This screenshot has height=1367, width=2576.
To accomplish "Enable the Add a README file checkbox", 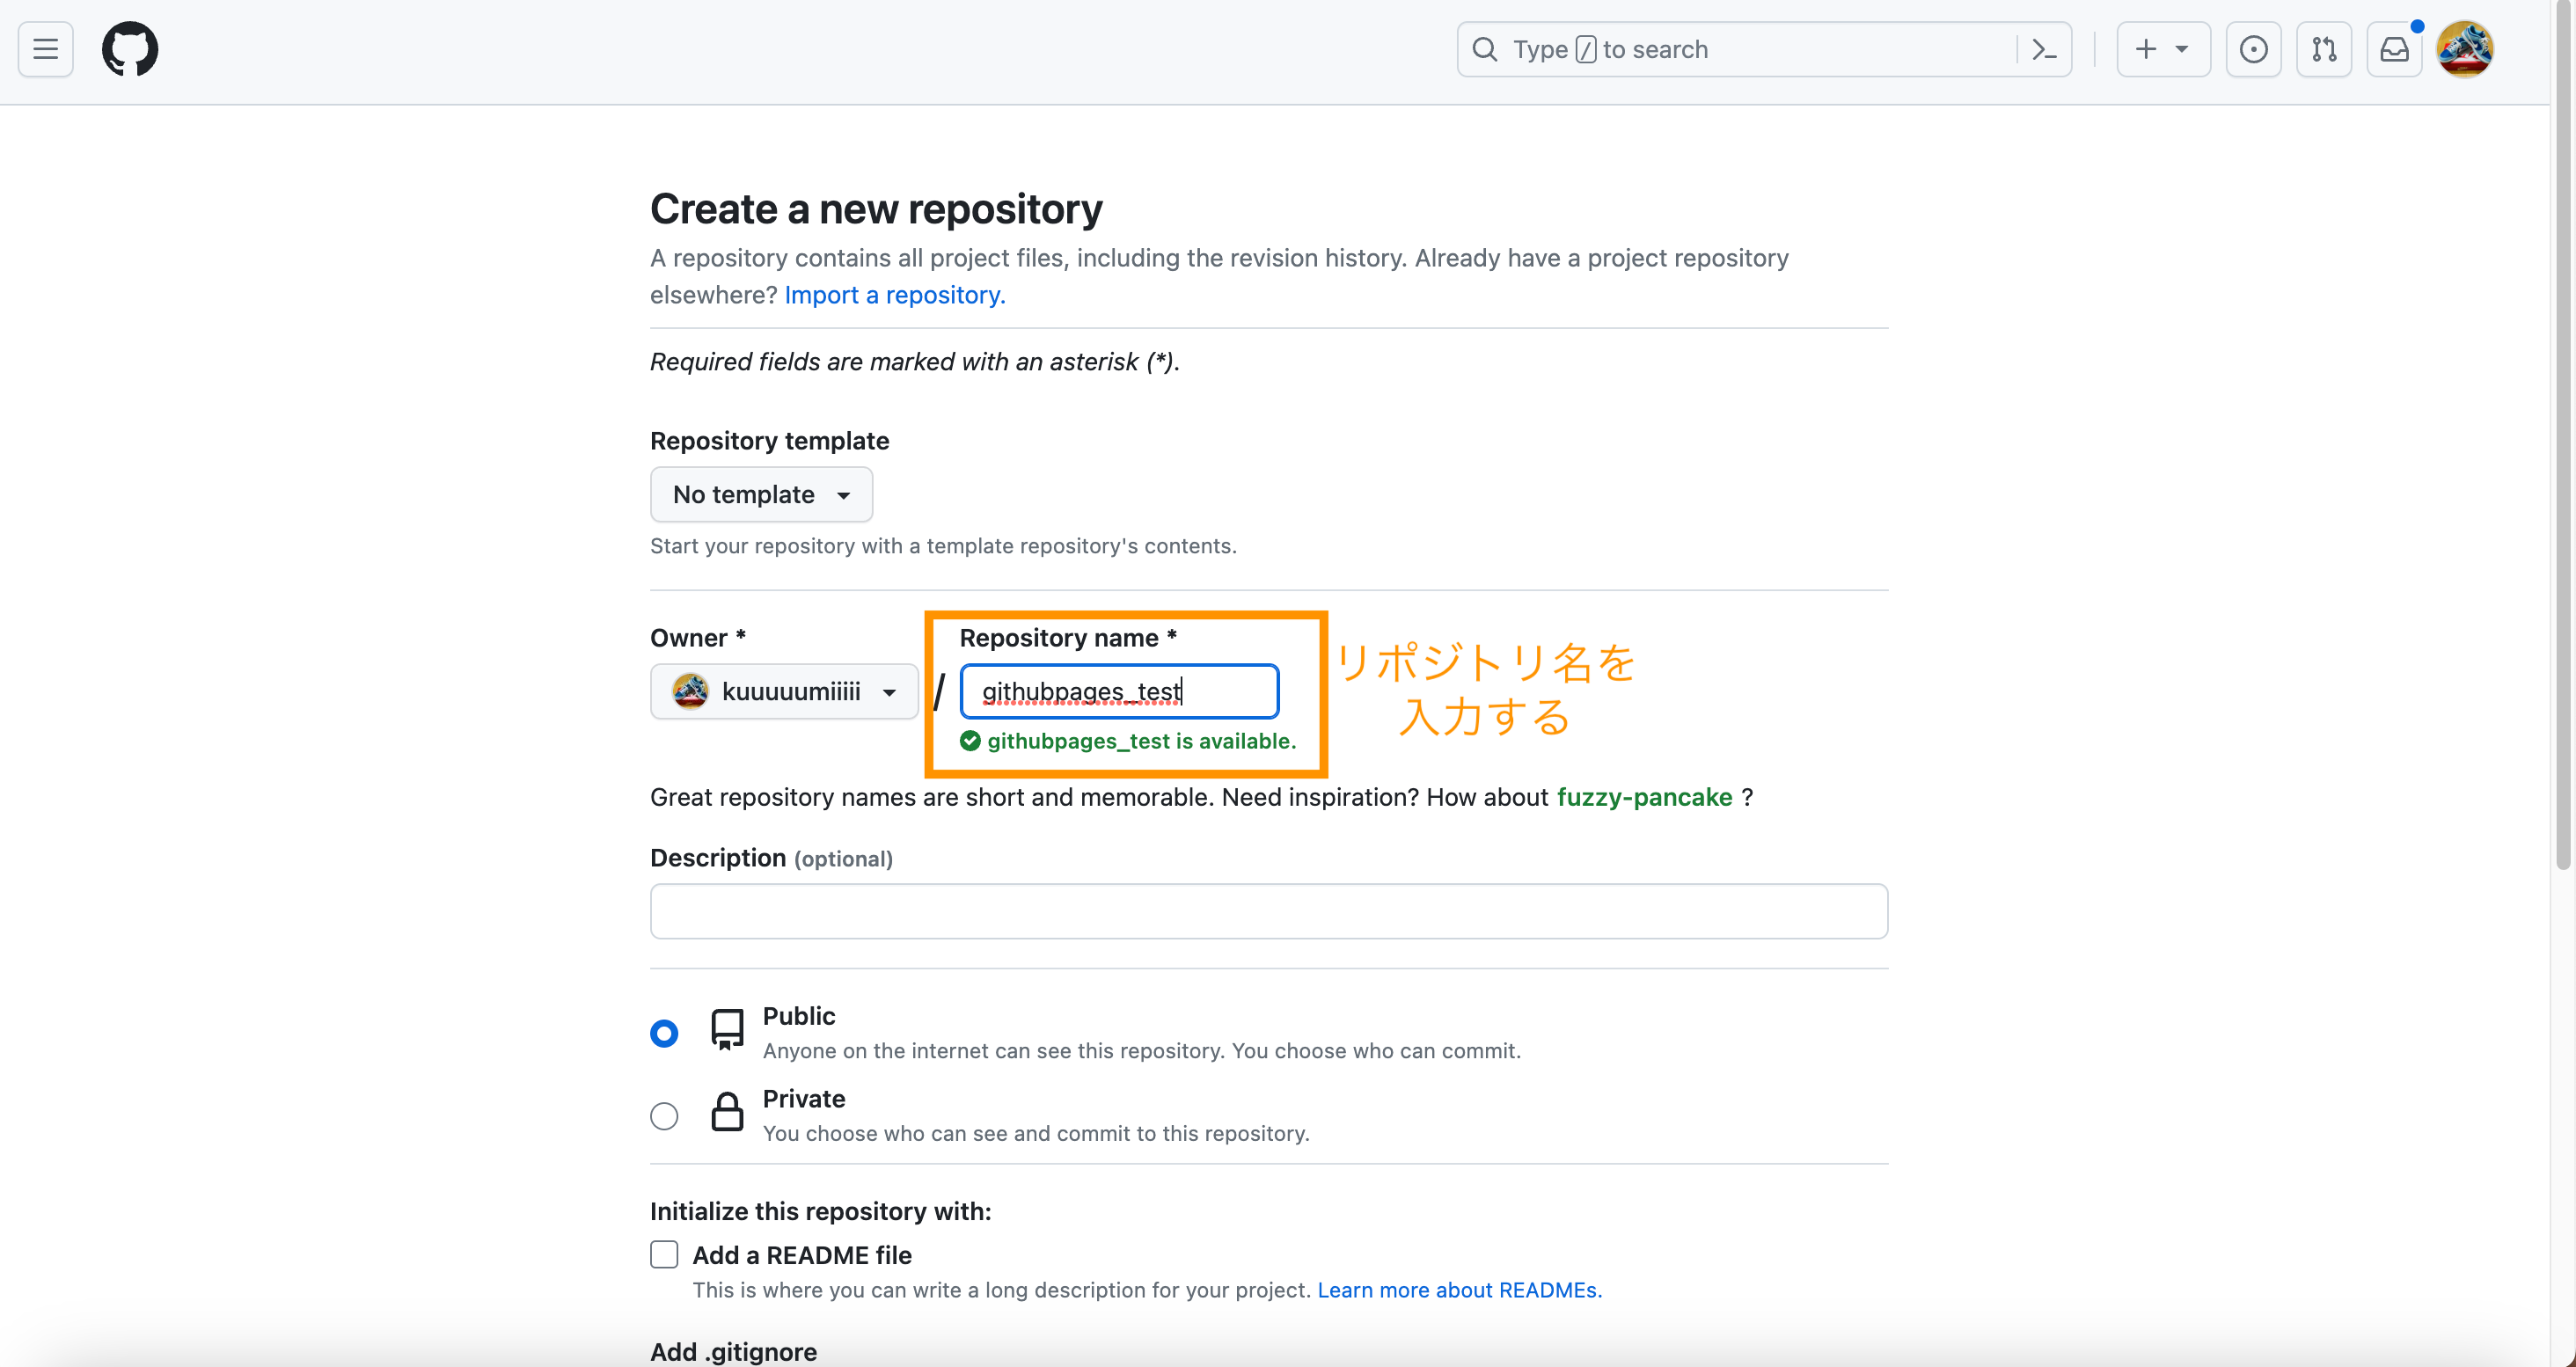I will 664,1254.
